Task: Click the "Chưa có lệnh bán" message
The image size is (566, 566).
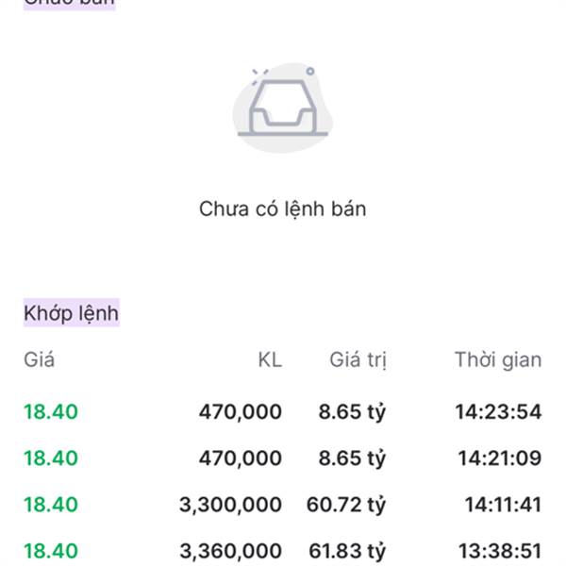Action: [x=282, y=208]
